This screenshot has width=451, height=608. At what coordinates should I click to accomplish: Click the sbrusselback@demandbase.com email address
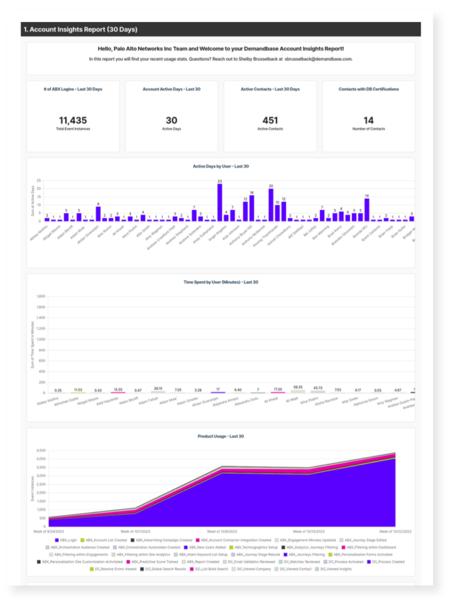[x=318, y=59]
